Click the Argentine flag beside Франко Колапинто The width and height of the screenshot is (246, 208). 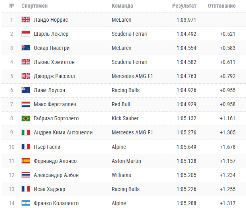26,203
